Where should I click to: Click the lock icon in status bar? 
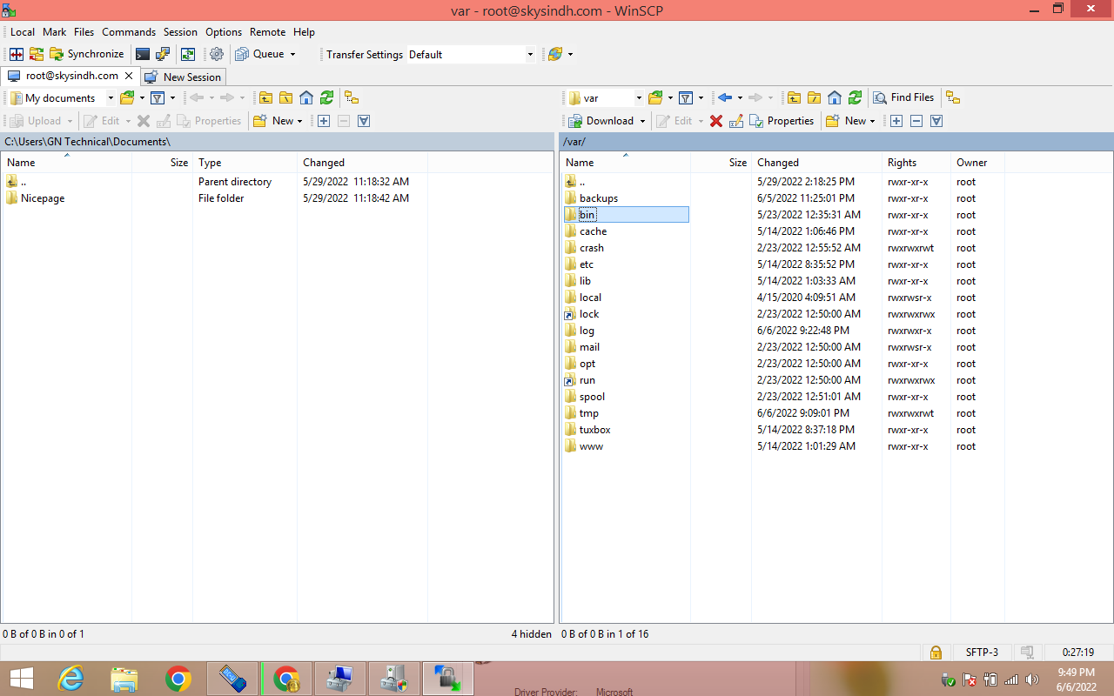[936, 652]
